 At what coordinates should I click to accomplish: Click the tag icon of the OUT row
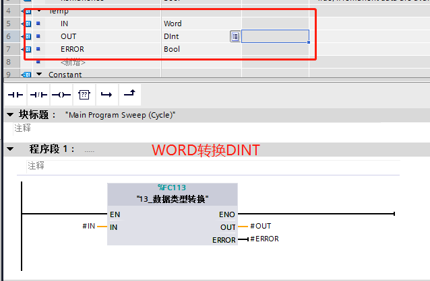pyautogui.click(x=27, y=36)
